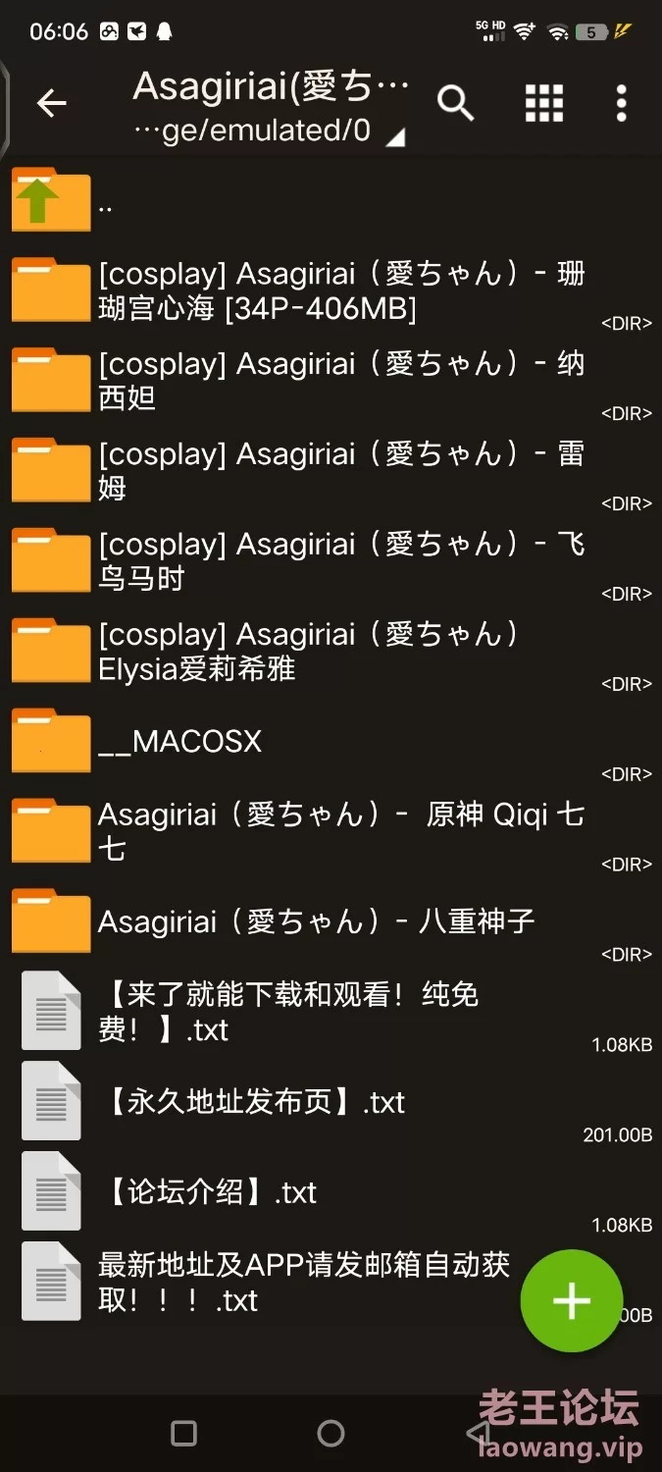Open the __MACOSX folder

(331, 741)
